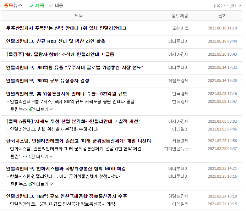Click source 조선비즈 in the first row

(180, 28)
